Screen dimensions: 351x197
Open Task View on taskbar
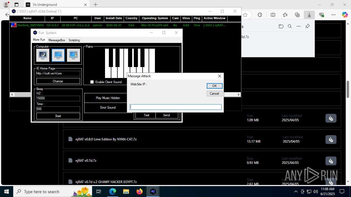pos(99,192)
